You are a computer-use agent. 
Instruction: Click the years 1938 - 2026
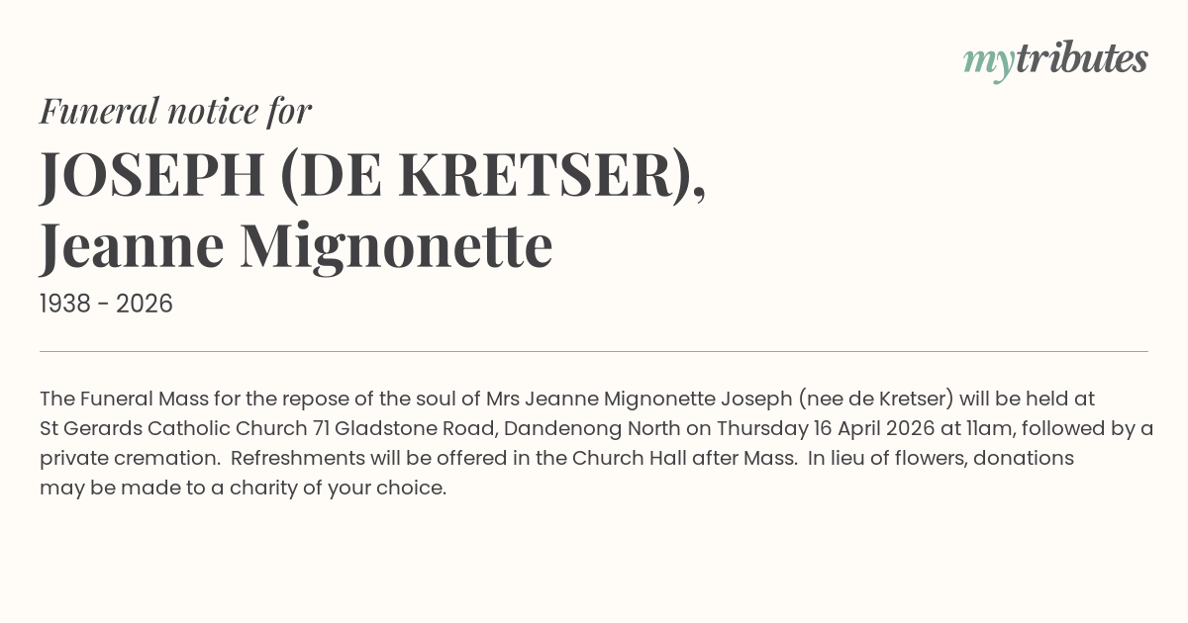[106, 304]
